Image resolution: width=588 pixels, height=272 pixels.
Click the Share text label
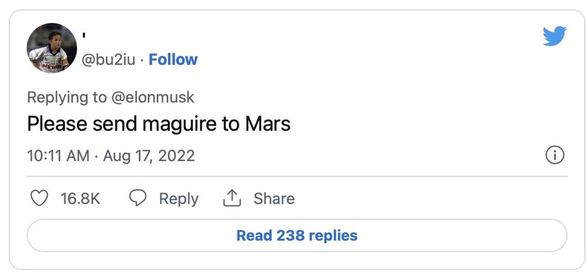coord(274,199)
